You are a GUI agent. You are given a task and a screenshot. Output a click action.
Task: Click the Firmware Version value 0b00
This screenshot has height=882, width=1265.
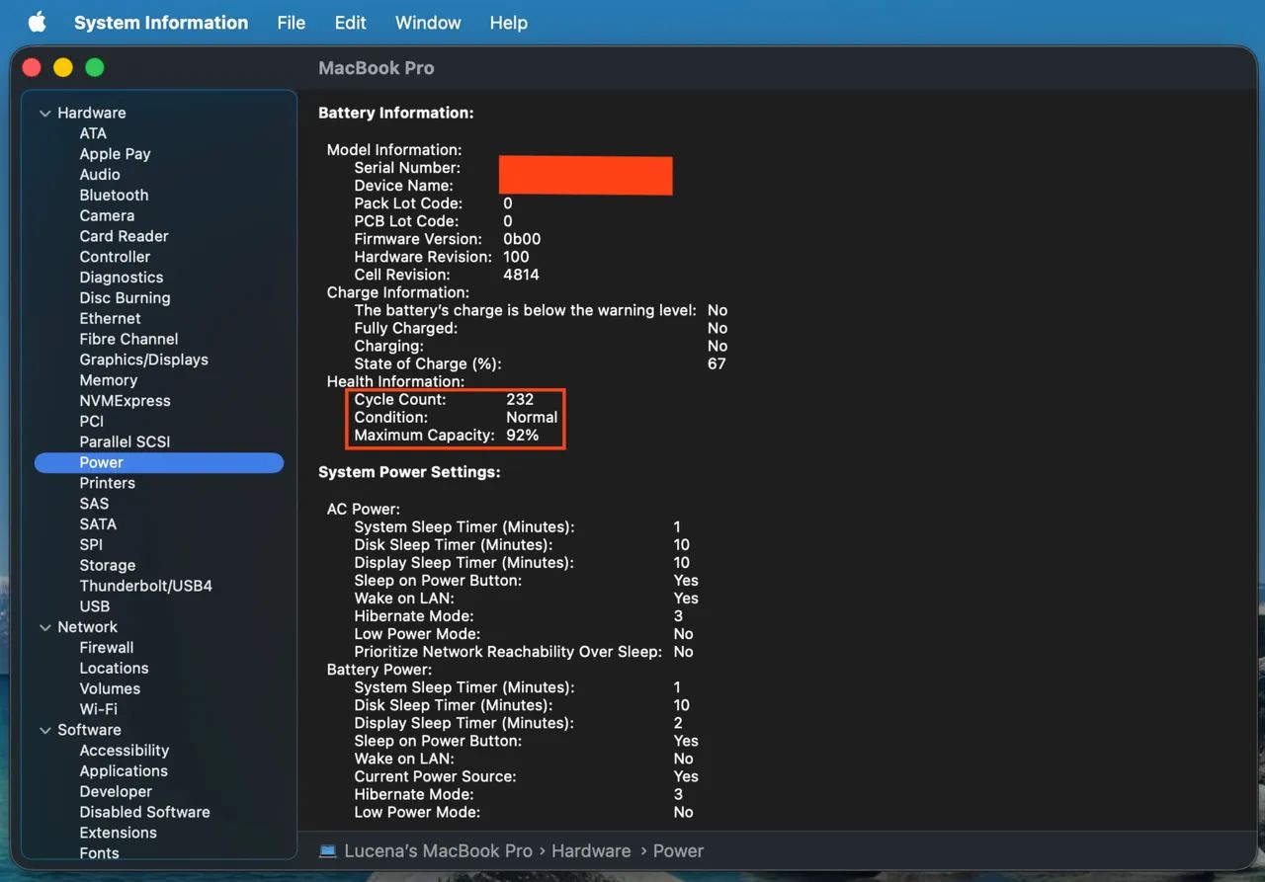point(522,239)
